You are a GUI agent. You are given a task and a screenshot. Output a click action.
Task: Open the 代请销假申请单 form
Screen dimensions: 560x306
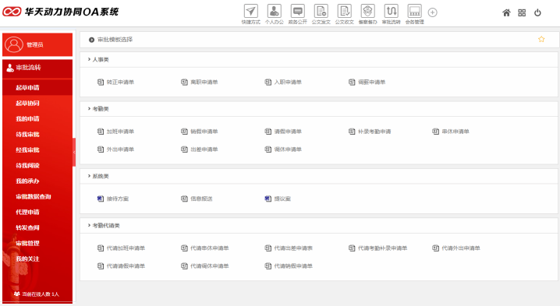click(289, 266)
